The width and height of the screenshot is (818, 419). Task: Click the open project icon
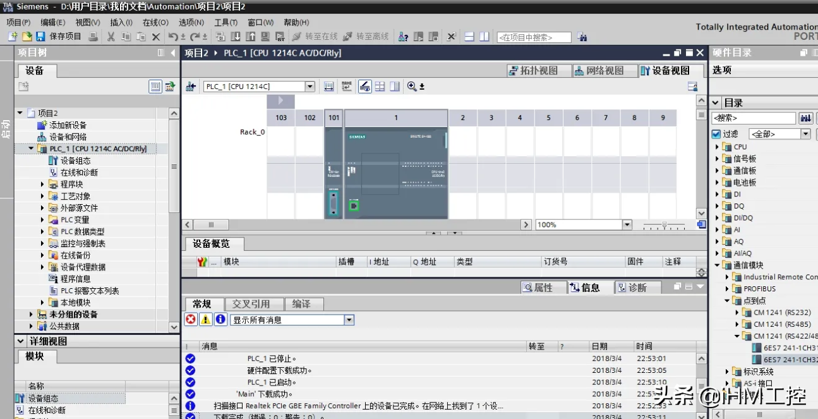[x=27, y=37]
